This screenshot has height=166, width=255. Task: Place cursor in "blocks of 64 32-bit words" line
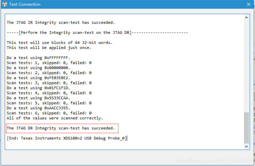tap(60, 42)
